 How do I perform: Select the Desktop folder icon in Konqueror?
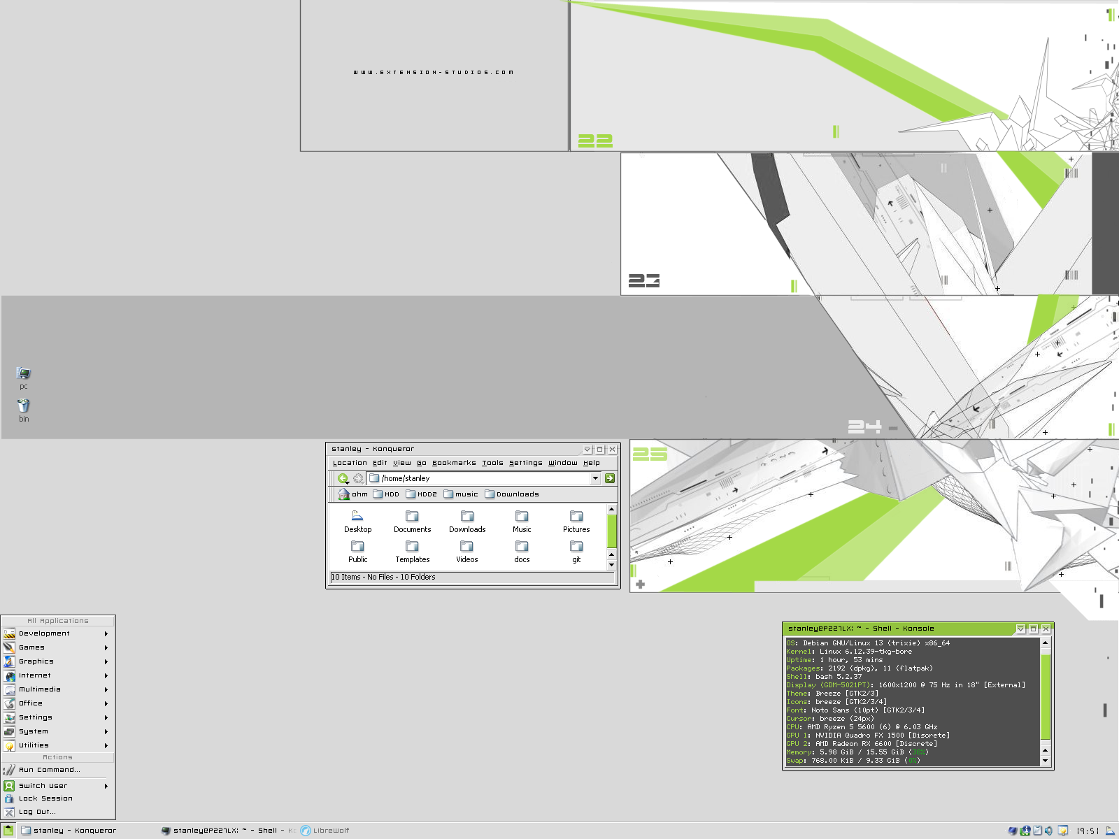(357, 522)
